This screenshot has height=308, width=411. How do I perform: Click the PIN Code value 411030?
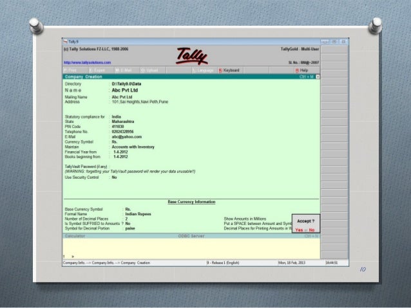tap(118, 127)
